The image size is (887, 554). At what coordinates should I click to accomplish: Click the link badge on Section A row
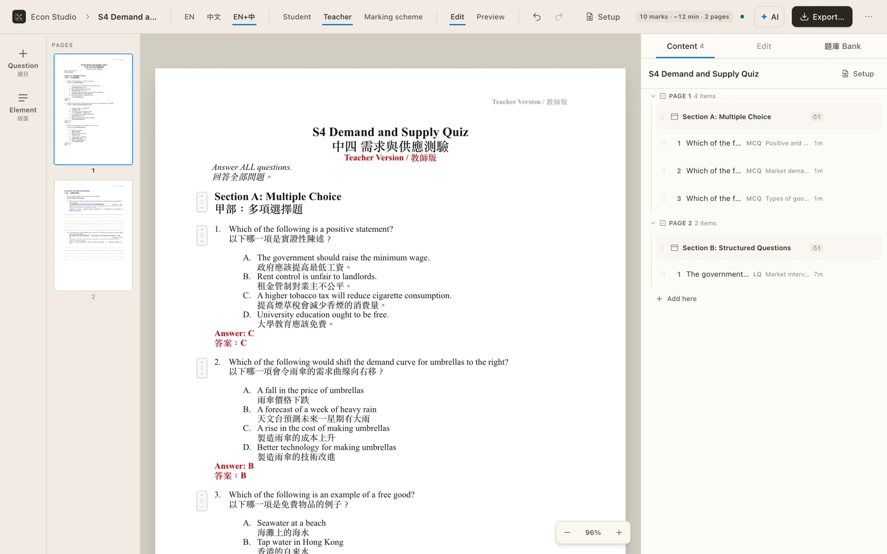pyautogui.click(x=817, y=117)
